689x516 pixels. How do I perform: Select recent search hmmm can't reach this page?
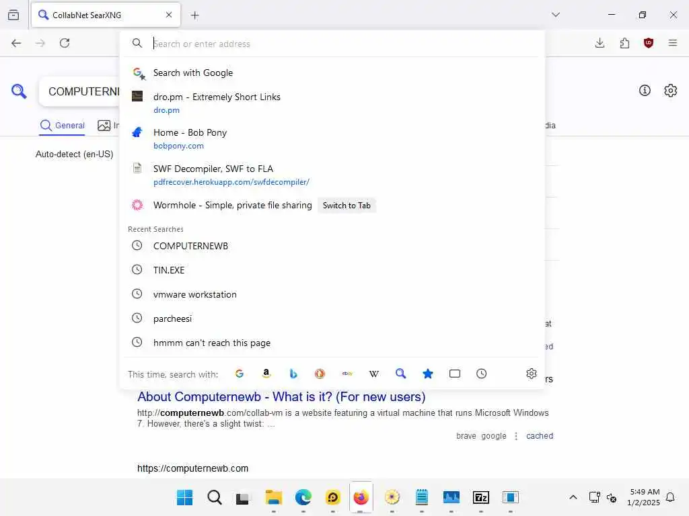pos(332,343)
